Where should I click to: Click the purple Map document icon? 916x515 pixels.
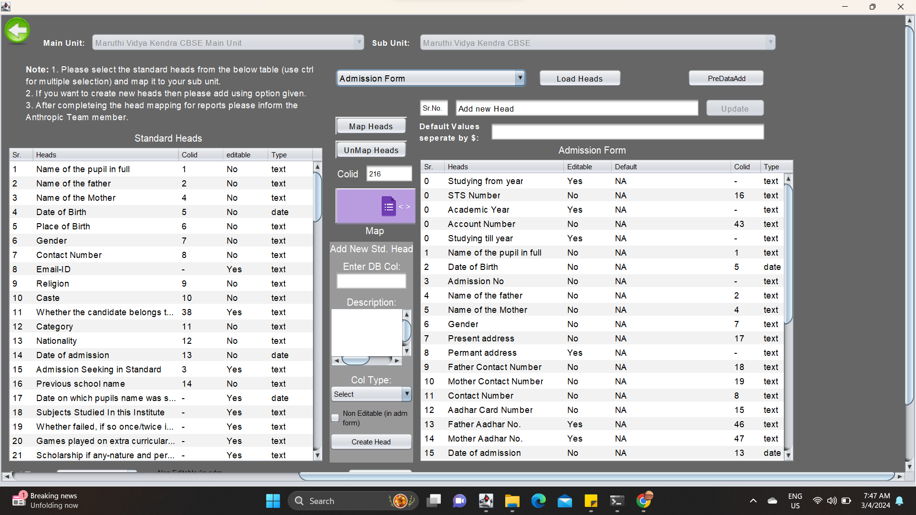coord(388,206)
